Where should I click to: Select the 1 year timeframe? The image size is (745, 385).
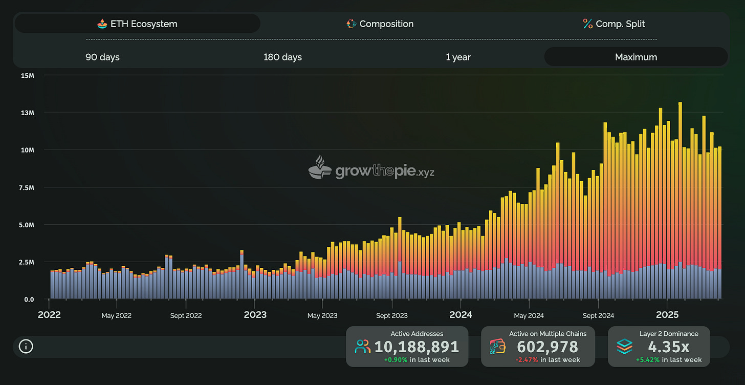[458, 57]
